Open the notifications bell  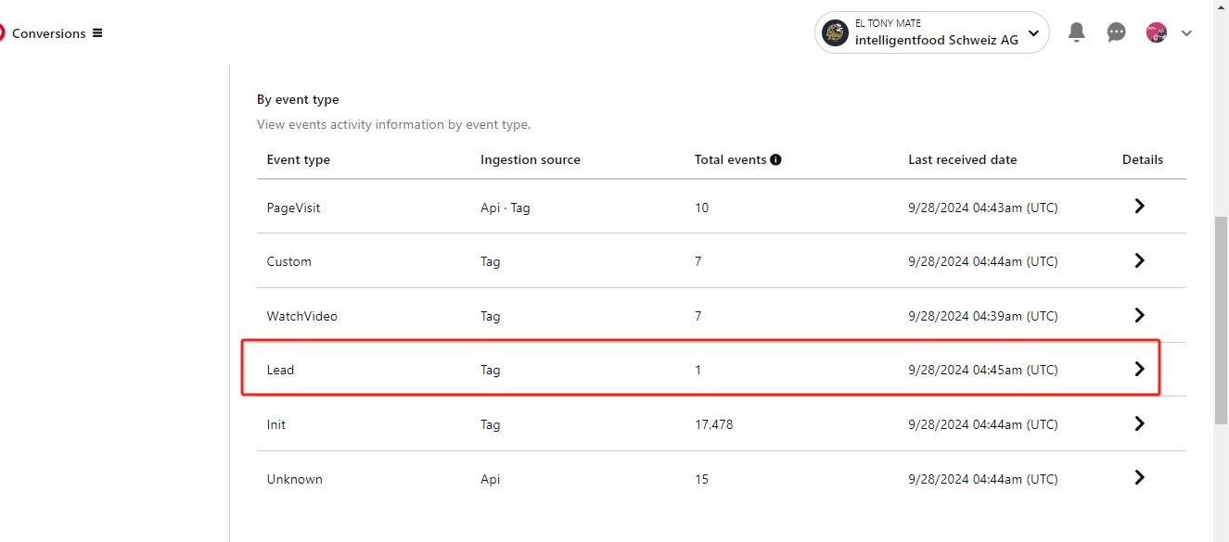[x=1076, y=32]
